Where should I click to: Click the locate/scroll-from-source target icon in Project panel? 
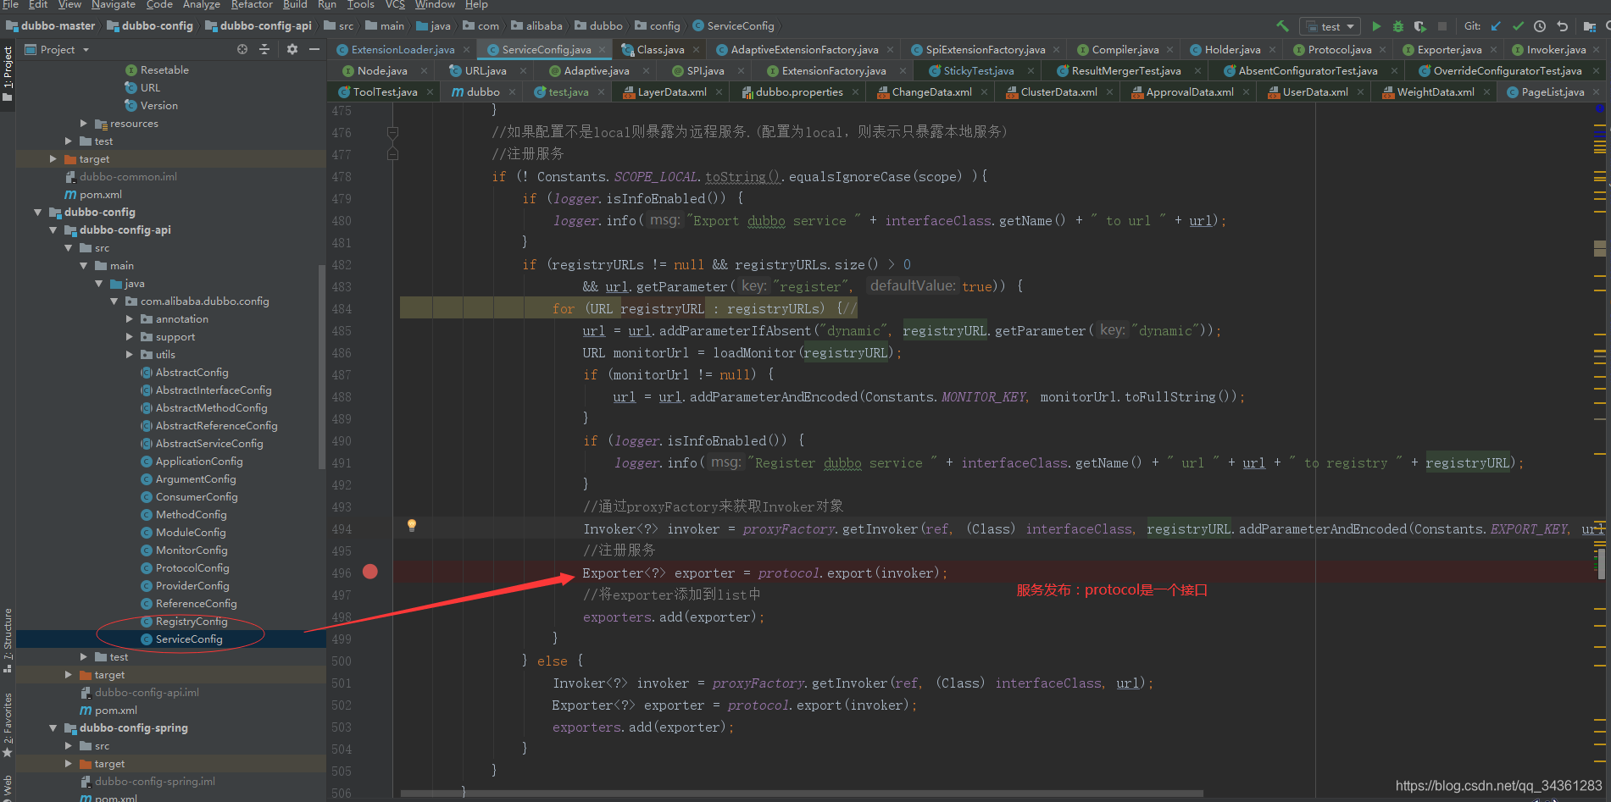pos(242,49)
